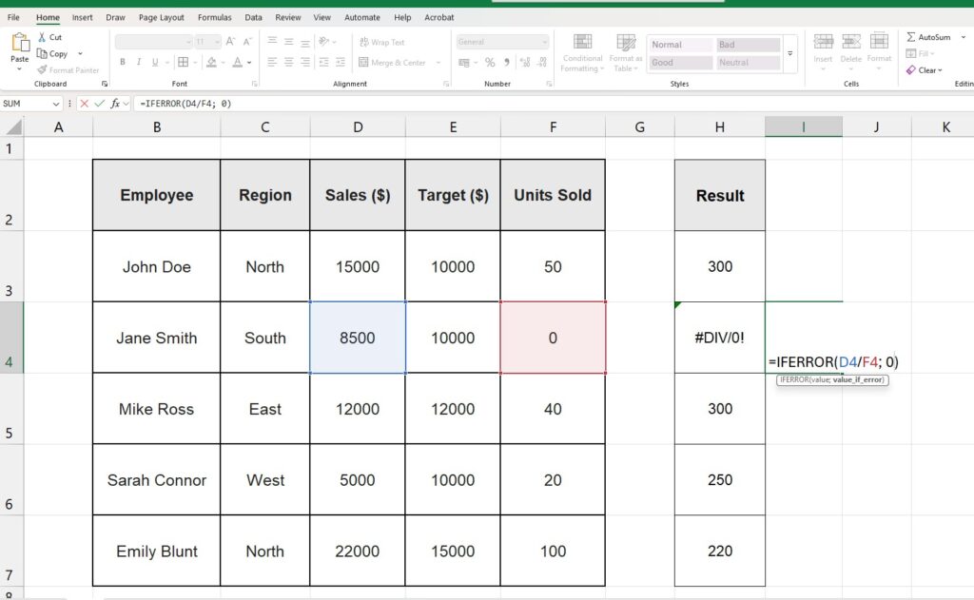Apply the Increase Decimal icon

(x=525, y=61)
